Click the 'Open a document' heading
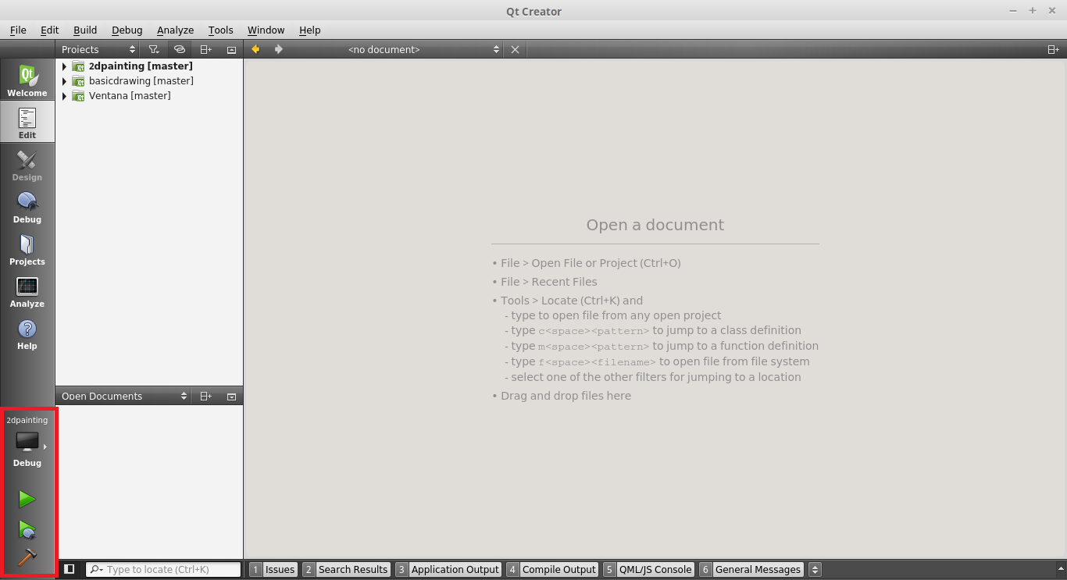Image resolution: width=1067 pixels, height=580 pixels. point(655,225)
